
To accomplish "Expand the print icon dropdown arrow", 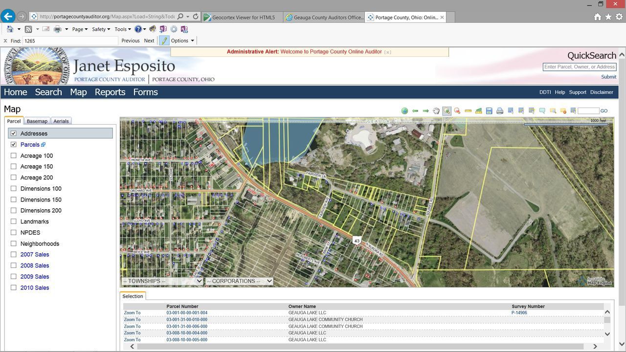I will click(66, 29).
